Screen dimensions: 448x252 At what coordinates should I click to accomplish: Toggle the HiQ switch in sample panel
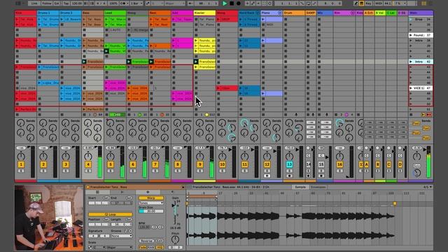click(x=160, y=247)
